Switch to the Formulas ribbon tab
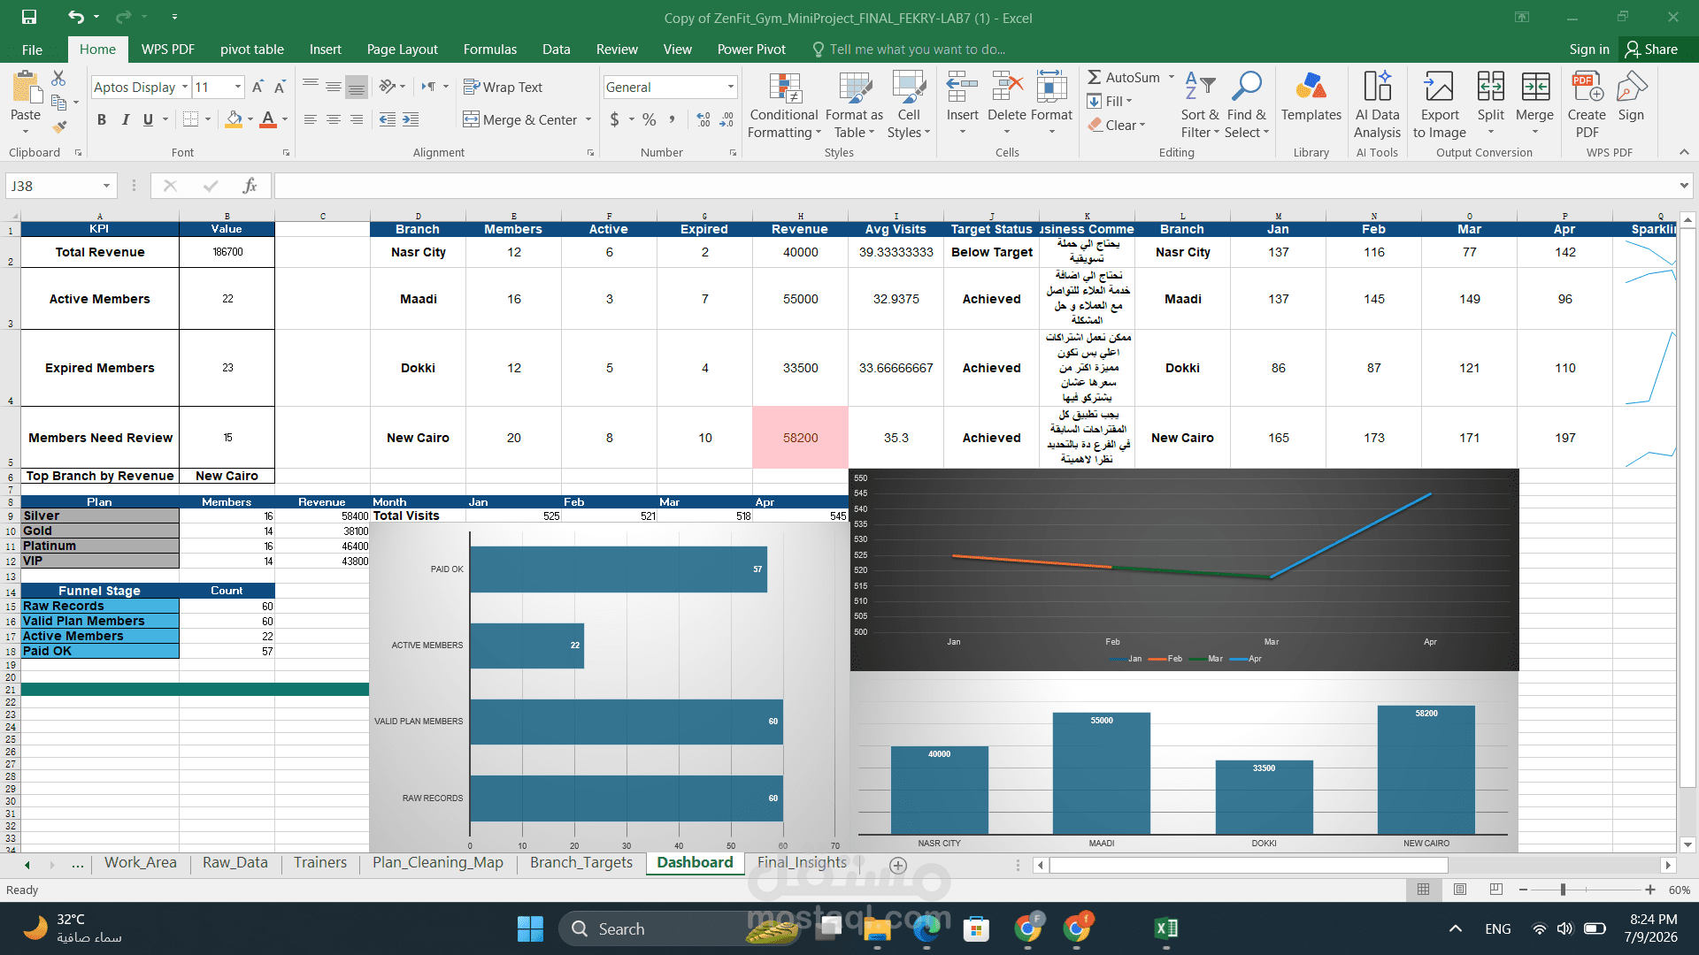 coord(490,50)
